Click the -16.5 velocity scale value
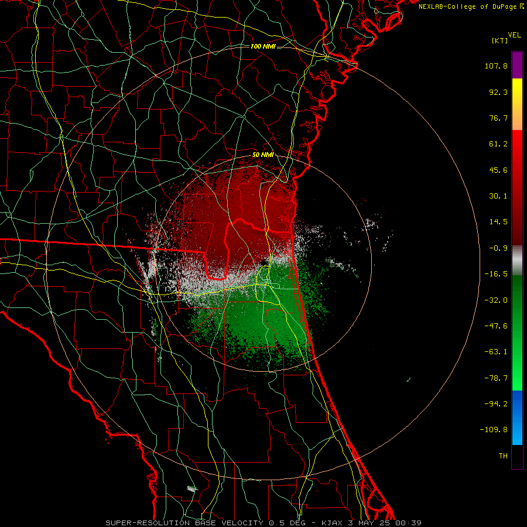The width and height of the screenshot is (527, 527). [x=496, y=274]
